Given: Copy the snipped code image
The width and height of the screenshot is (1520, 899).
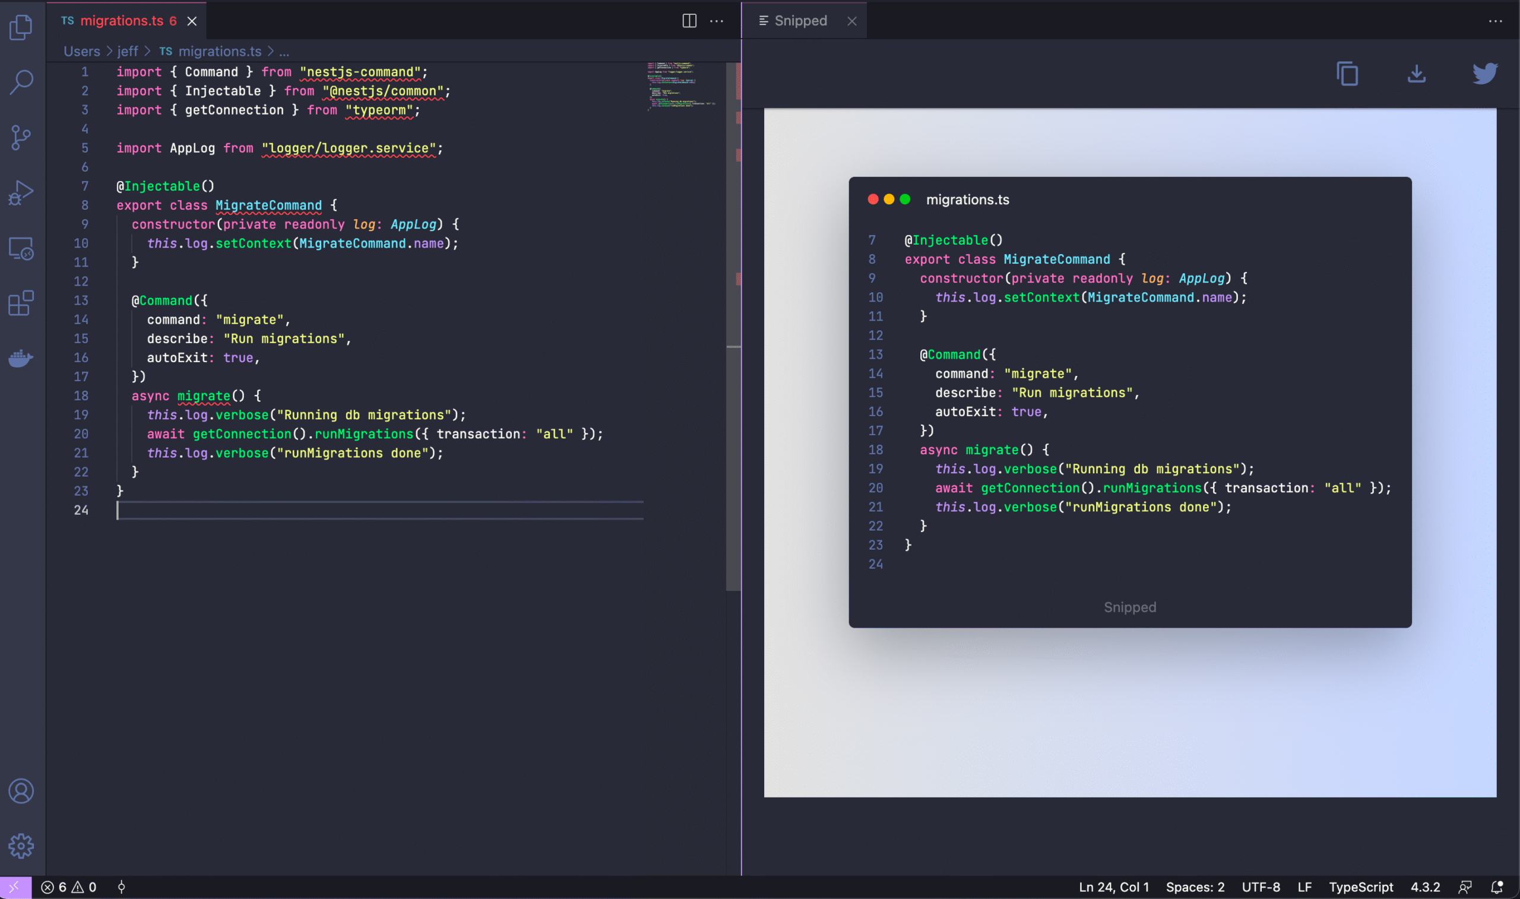Looking at the screenshot, I should (x=1347, y=73).
